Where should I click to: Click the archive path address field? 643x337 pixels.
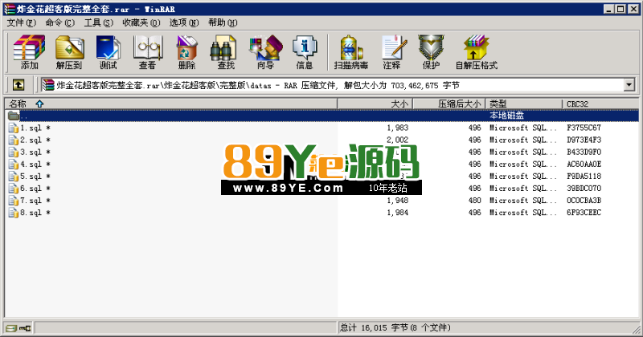click(332, 85)
